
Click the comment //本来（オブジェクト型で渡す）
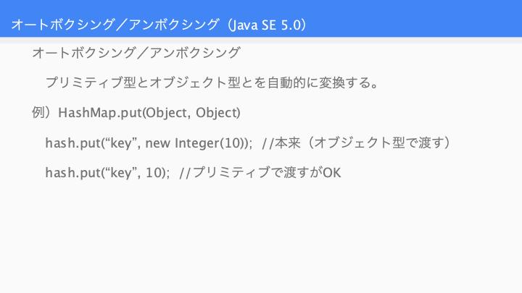tap(356, 143)
